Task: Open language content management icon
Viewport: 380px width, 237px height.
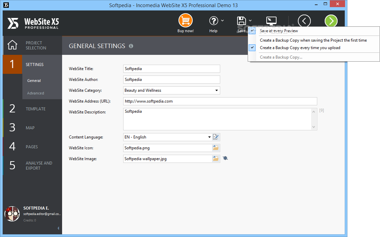Action: click(x=216, y=137)
